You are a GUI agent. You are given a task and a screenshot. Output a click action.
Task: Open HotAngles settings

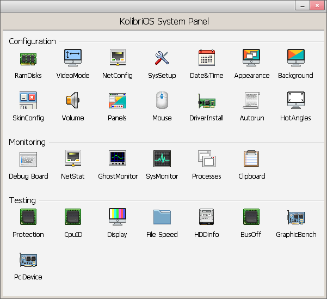296,100
